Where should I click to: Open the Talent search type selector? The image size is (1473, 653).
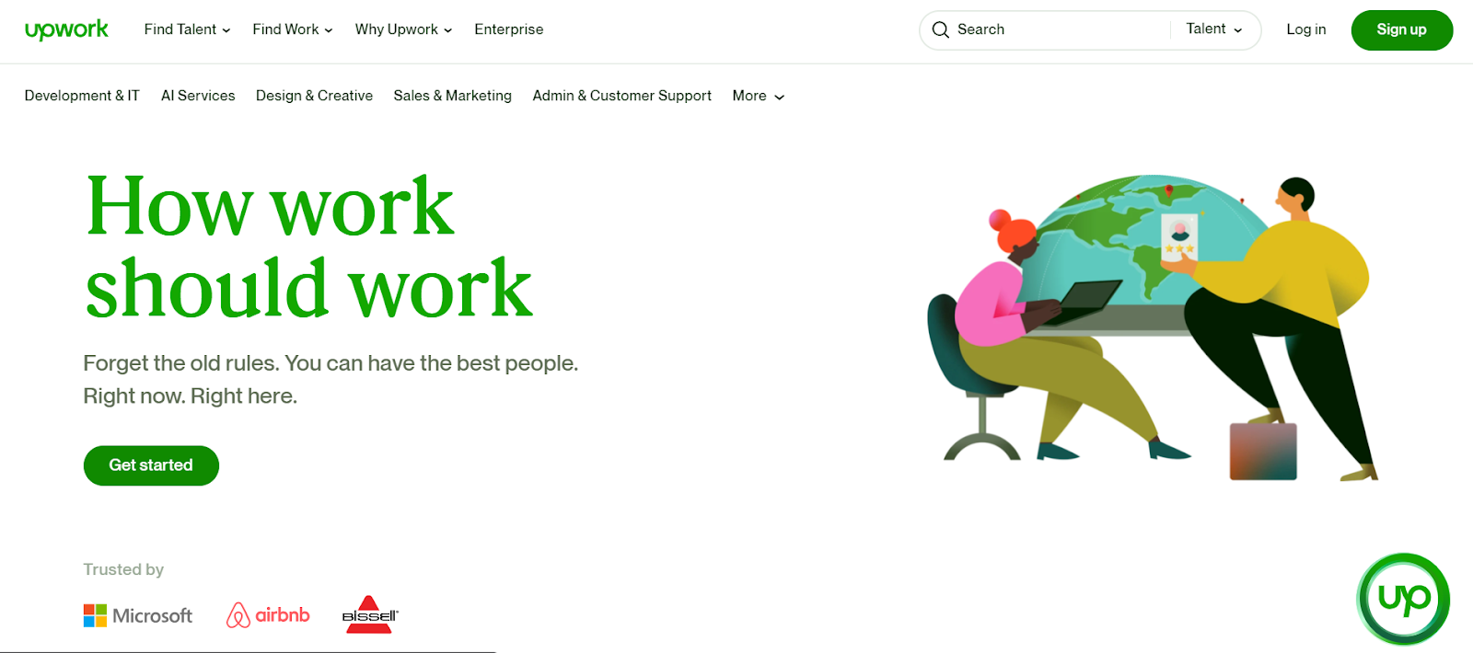tap(1214, 29)
